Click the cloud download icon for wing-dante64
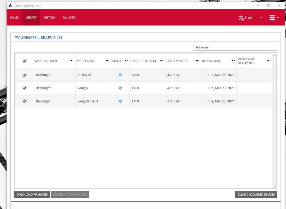The width and height of the screenshot is (286, 209). point(120,101)
